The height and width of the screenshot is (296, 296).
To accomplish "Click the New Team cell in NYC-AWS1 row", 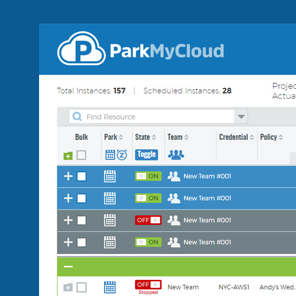I will [183, 287].
